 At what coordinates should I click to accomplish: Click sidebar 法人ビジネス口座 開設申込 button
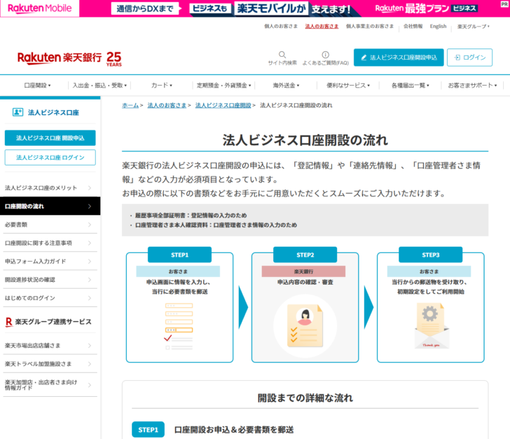[50, 137]
